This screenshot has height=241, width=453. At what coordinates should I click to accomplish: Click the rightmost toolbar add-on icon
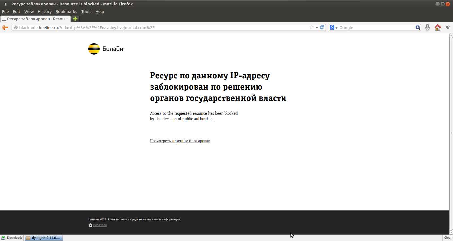(448, 27)
